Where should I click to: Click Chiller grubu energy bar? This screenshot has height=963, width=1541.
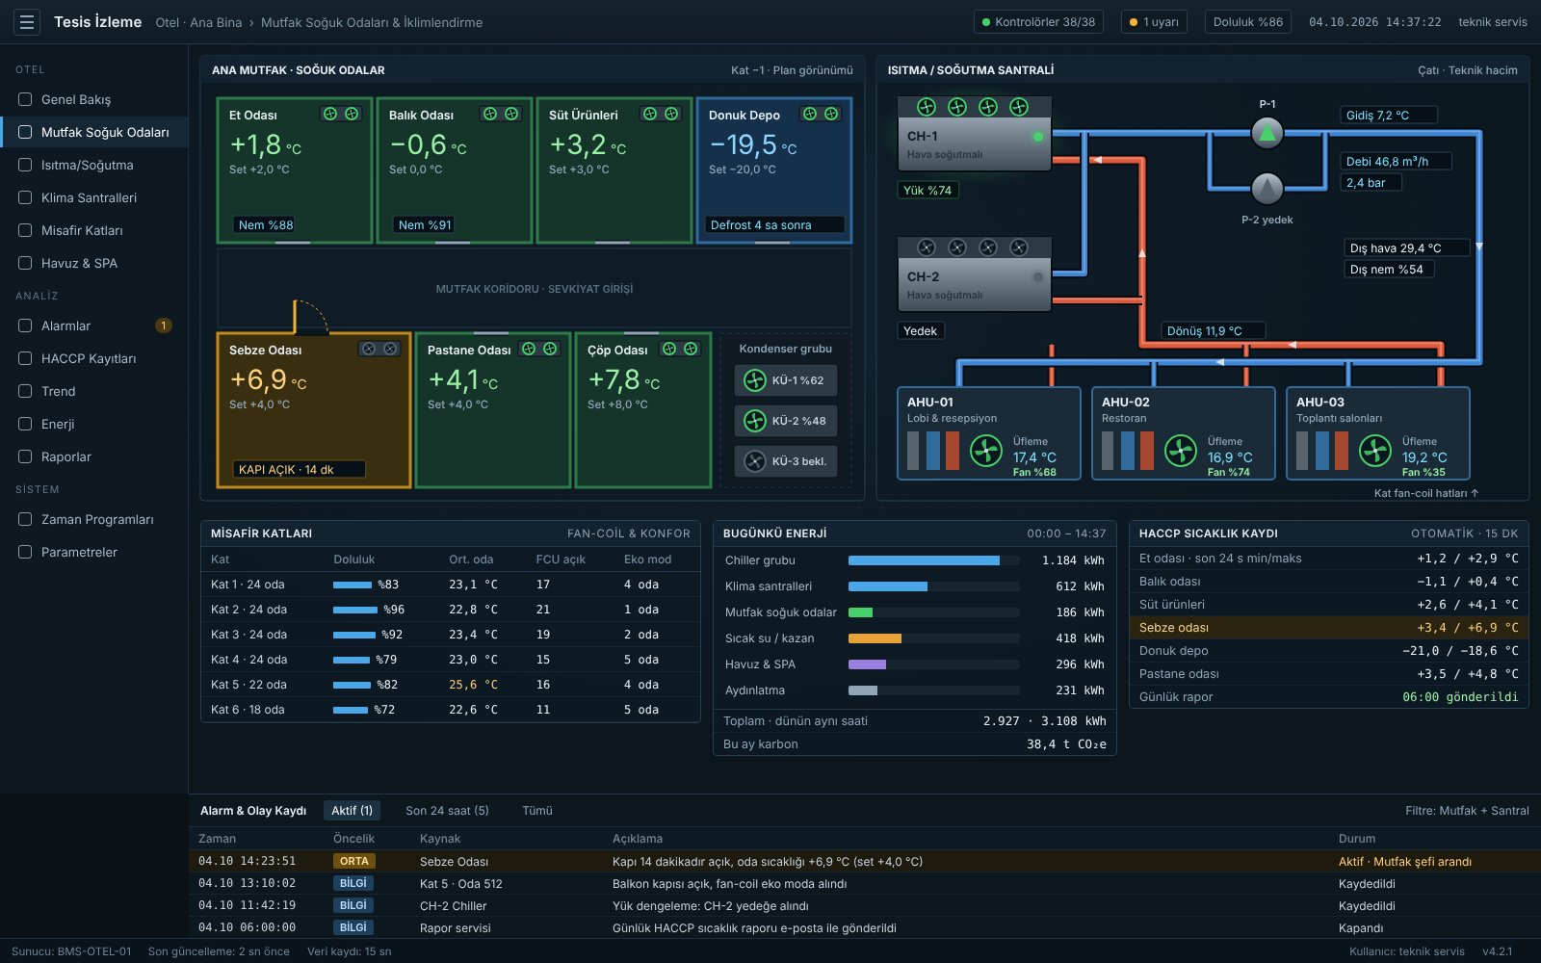coord(933,560)
